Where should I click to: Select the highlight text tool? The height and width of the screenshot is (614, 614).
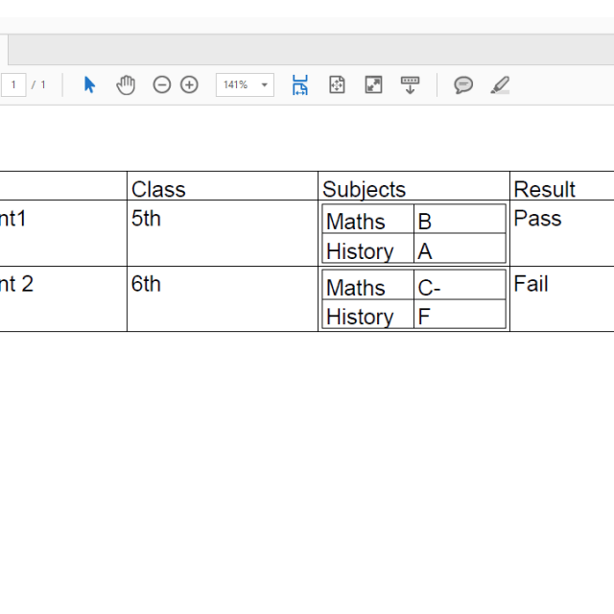coord(500,85)
